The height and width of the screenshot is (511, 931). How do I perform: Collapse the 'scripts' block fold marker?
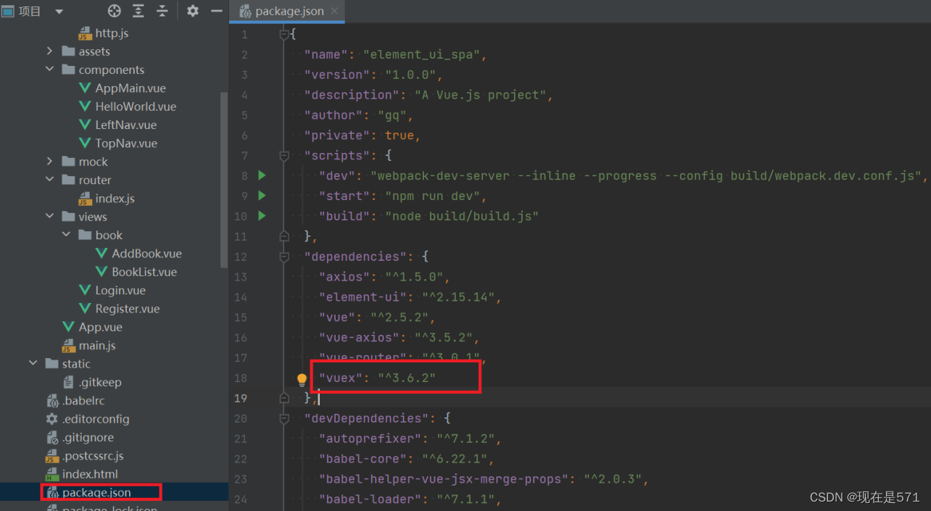pyautogui.click(x=284, y=155)
